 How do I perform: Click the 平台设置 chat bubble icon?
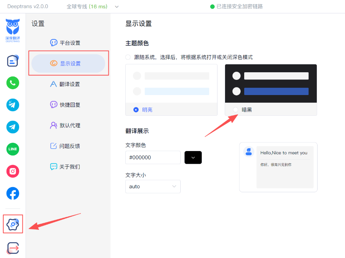53,43
